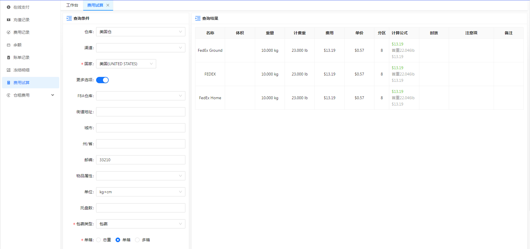Click the 在线支付 sidebar icon
This screenshot has height=249, width=530.
[x=9, y=7]
